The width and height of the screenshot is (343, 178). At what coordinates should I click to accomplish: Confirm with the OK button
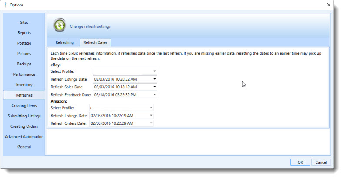coord(300,162)
